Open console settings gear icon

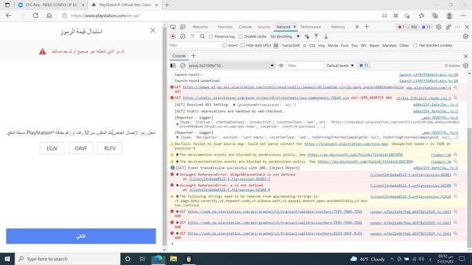[466, 66]
